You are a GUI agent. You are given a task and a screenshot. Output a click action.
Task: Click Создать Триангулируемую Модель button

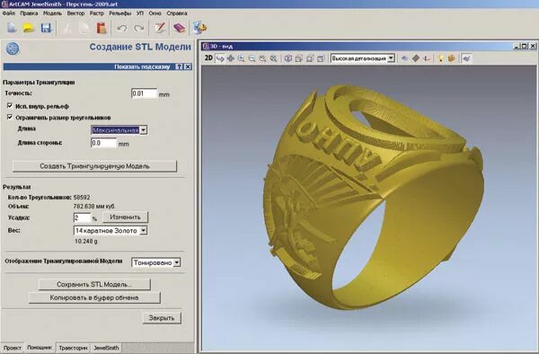94,166
